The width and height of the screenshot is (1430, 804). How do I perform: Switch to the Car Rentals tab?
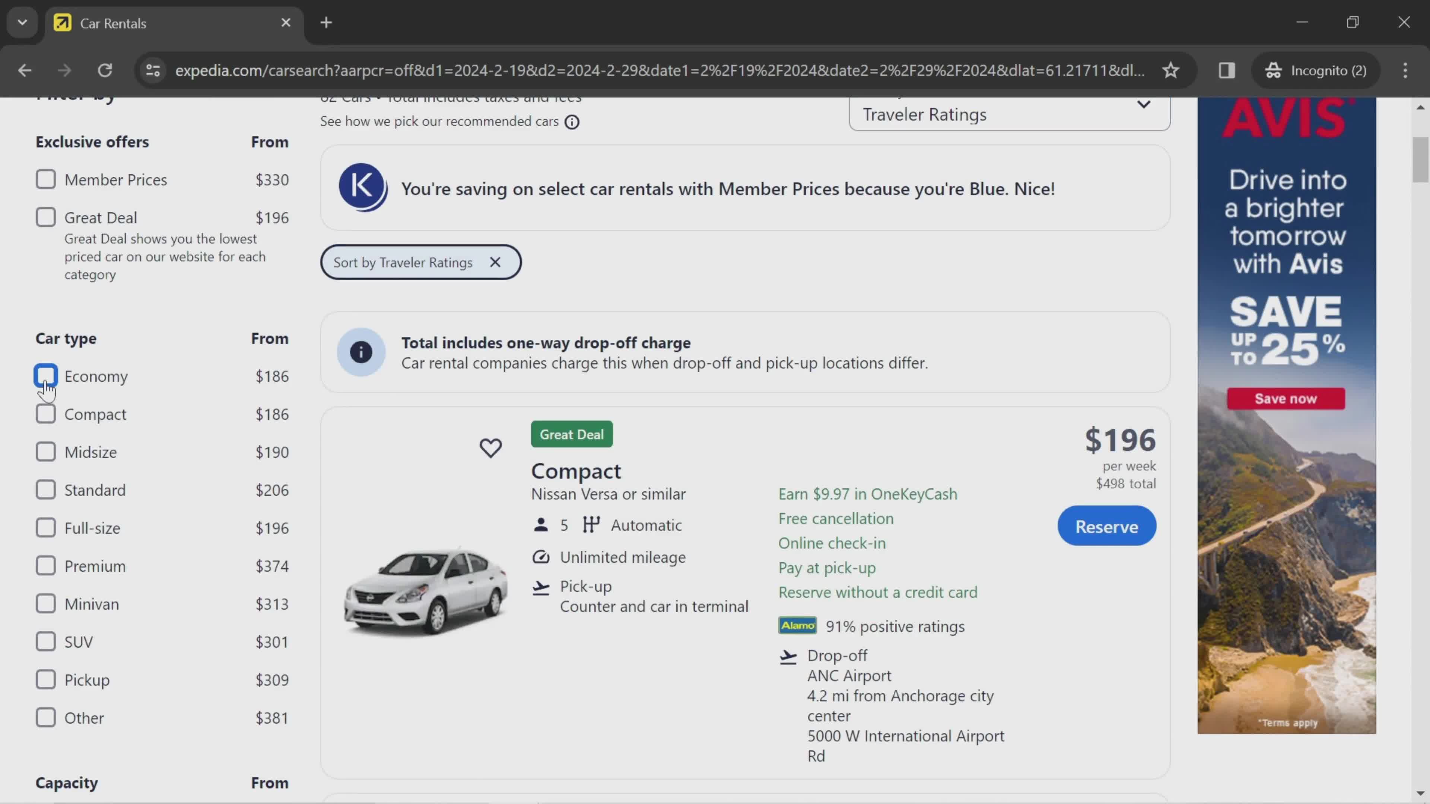pos(174,23)
